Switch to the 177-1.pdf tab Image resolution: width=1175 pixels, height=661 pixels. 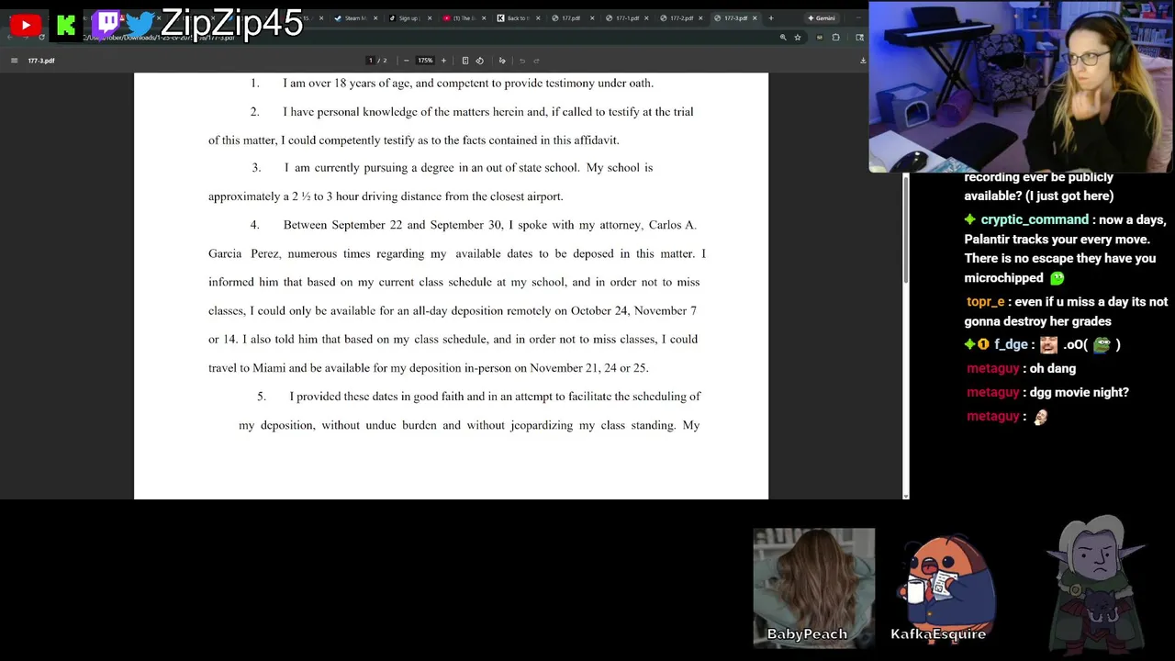tap(627, 18)
